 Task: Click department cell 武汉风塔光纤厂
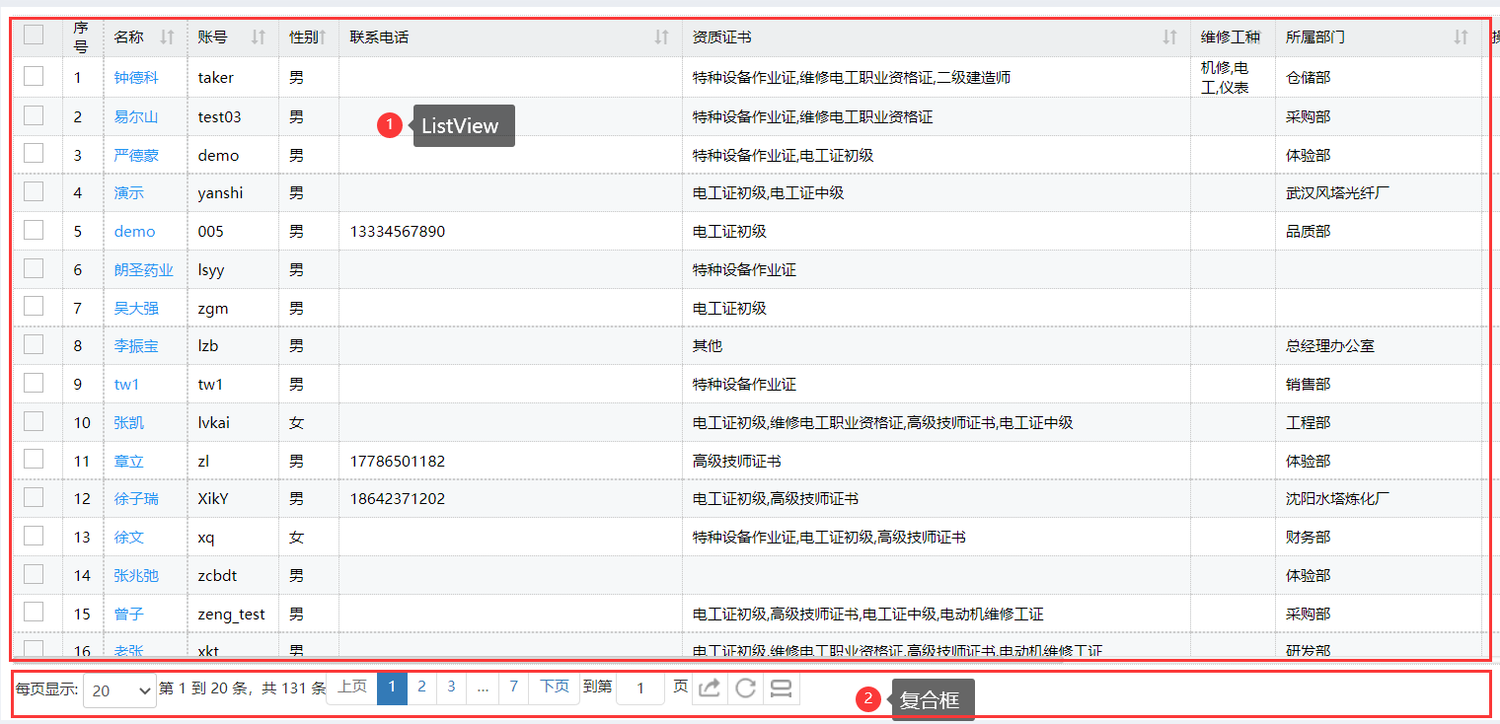pyautogui.click(x=1338, y=193)
